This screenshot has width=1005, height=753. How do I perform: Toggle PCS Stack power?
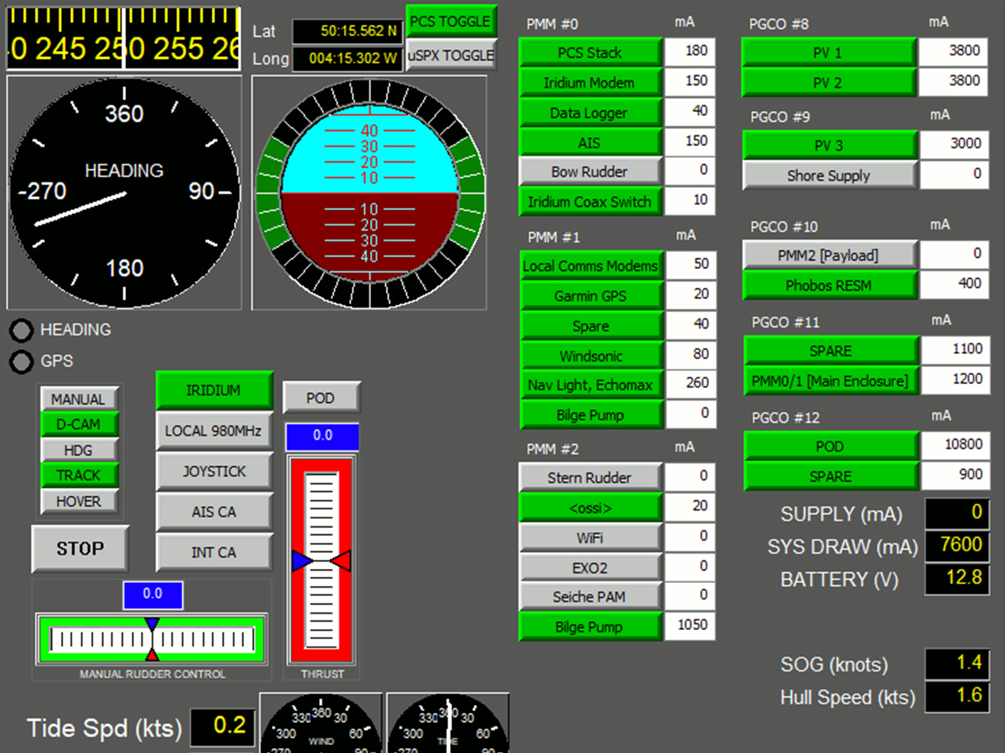click(x=590, y=52)
